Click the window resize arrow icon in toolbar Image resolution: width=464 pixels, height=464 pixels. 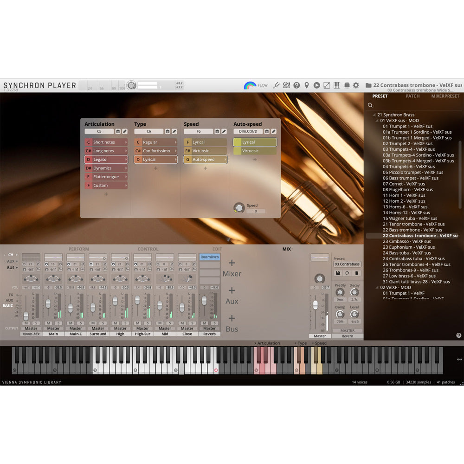click(327, 85)
